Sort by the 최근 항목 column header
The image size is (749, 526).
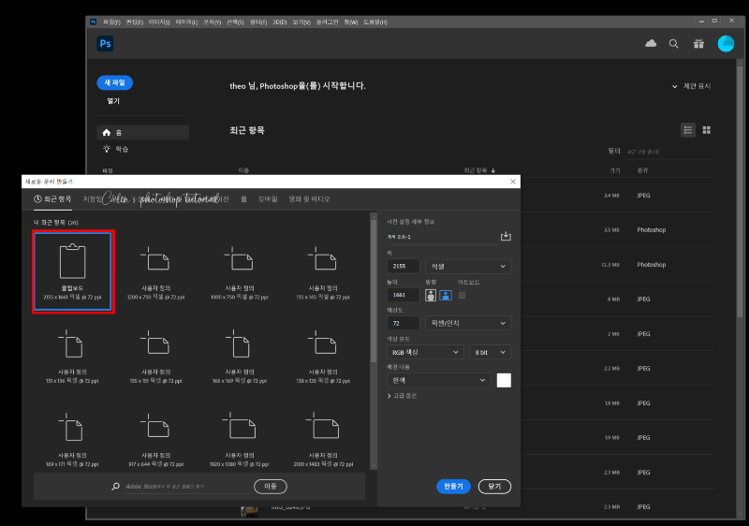(479, 170)
